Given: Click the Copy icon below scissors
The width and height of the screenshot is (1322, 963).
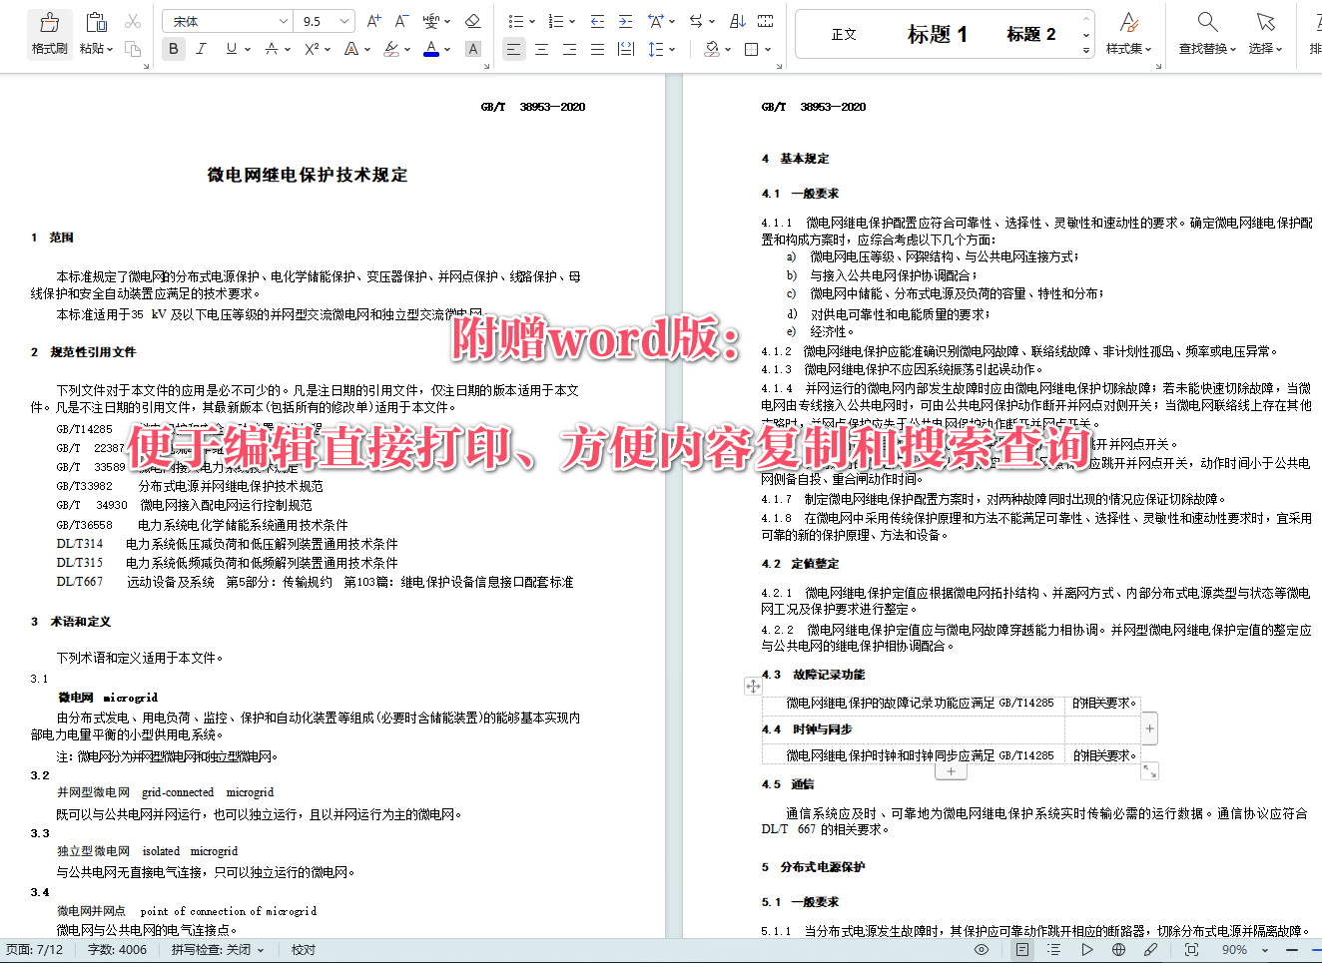Looking at the screenshot, I should tap(133, 48).
